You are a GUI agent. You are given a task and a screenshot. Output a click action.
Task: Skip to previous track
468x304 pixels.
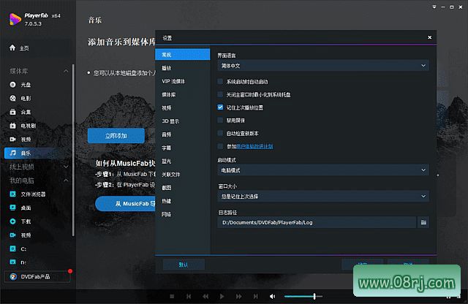pos(189,296)
